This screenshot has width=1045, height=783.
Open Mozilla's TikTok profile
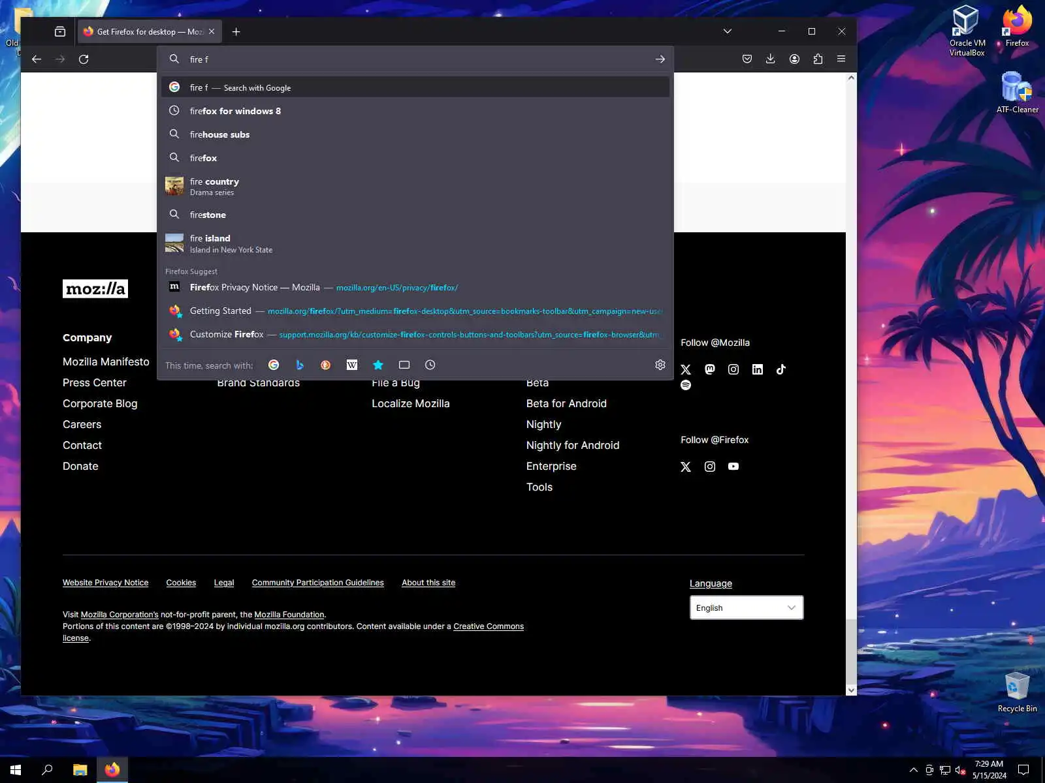click(x=781, y=369)
